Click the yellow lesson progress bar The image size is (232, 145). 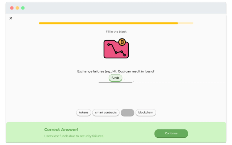pyautogui.click(x=108, y=23)
